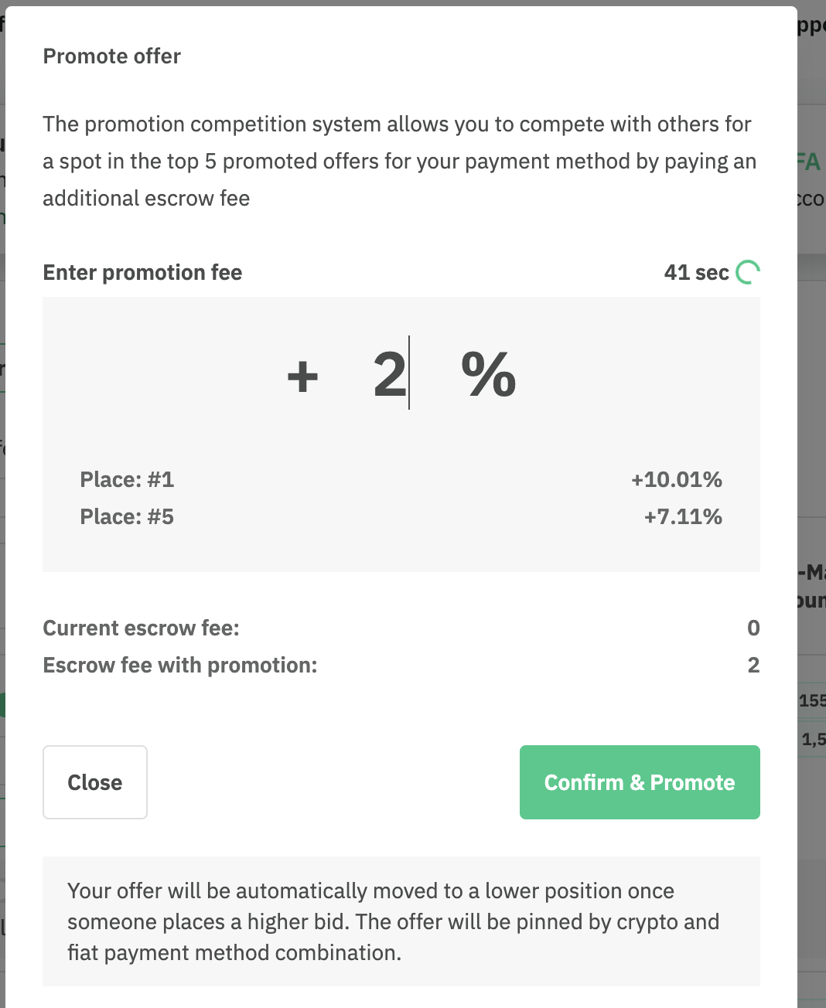This screenshot has height=1008, width=826.
Task: Click the promotion competition description text
Action: (x=399, y=161)
